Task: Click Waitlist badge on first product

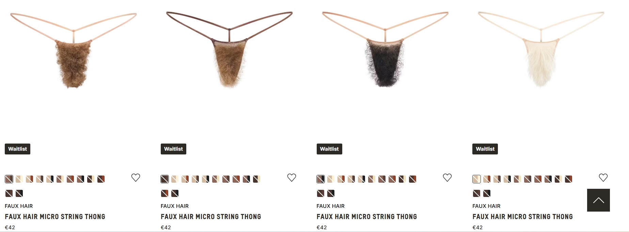Action: coord(17,149)
